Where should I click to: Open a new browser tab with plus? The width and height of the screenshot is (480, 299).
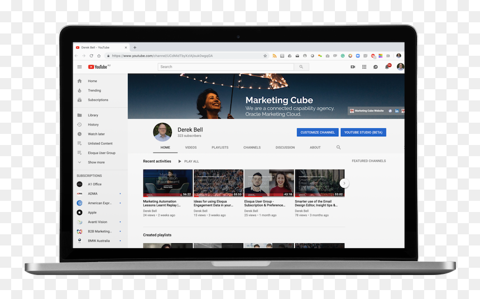pos(135,47)
